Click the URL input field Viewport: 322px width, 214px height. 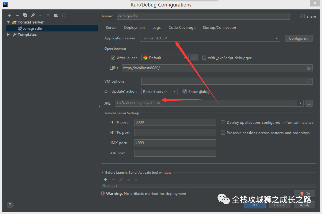coord(217,68)
